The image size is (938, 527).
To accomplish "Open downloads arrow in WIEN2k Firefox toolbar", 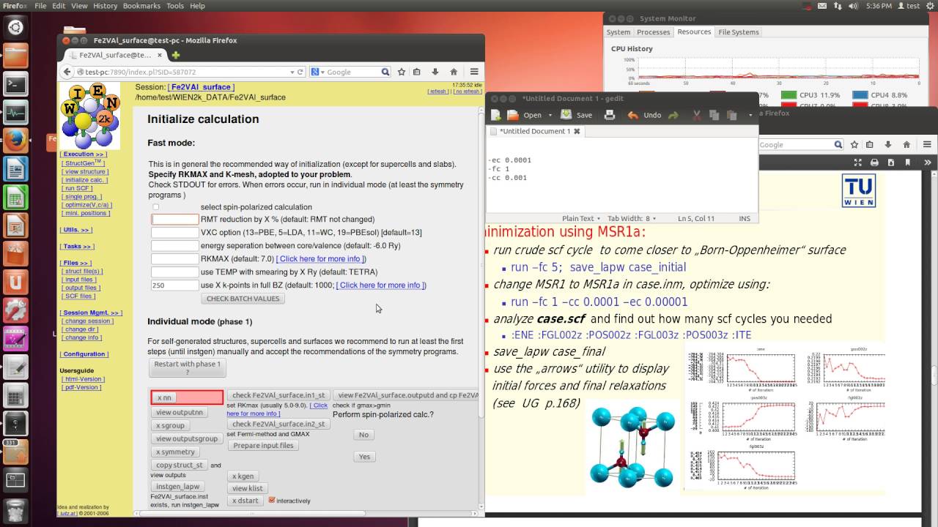I will (435, 72).
